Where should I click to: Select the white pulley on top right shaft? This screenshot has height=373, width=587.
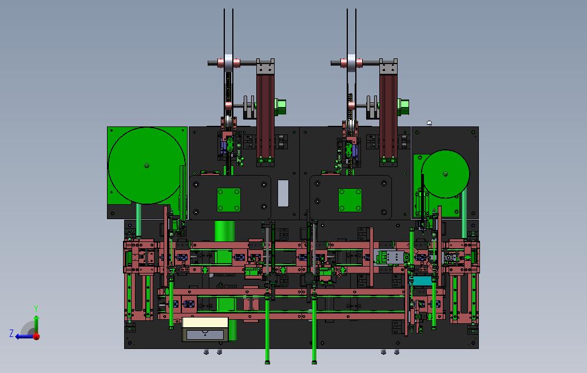[x=351, y=62]
